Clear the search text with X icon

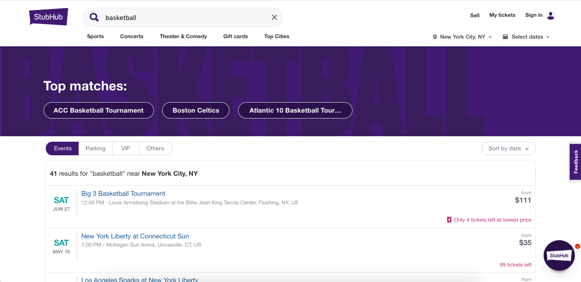(x=274, y=18)
